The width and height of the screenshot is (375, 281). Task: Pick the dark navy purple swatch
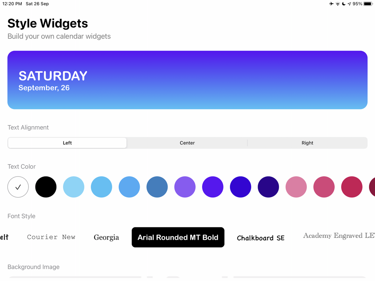(x=268, y=187)
